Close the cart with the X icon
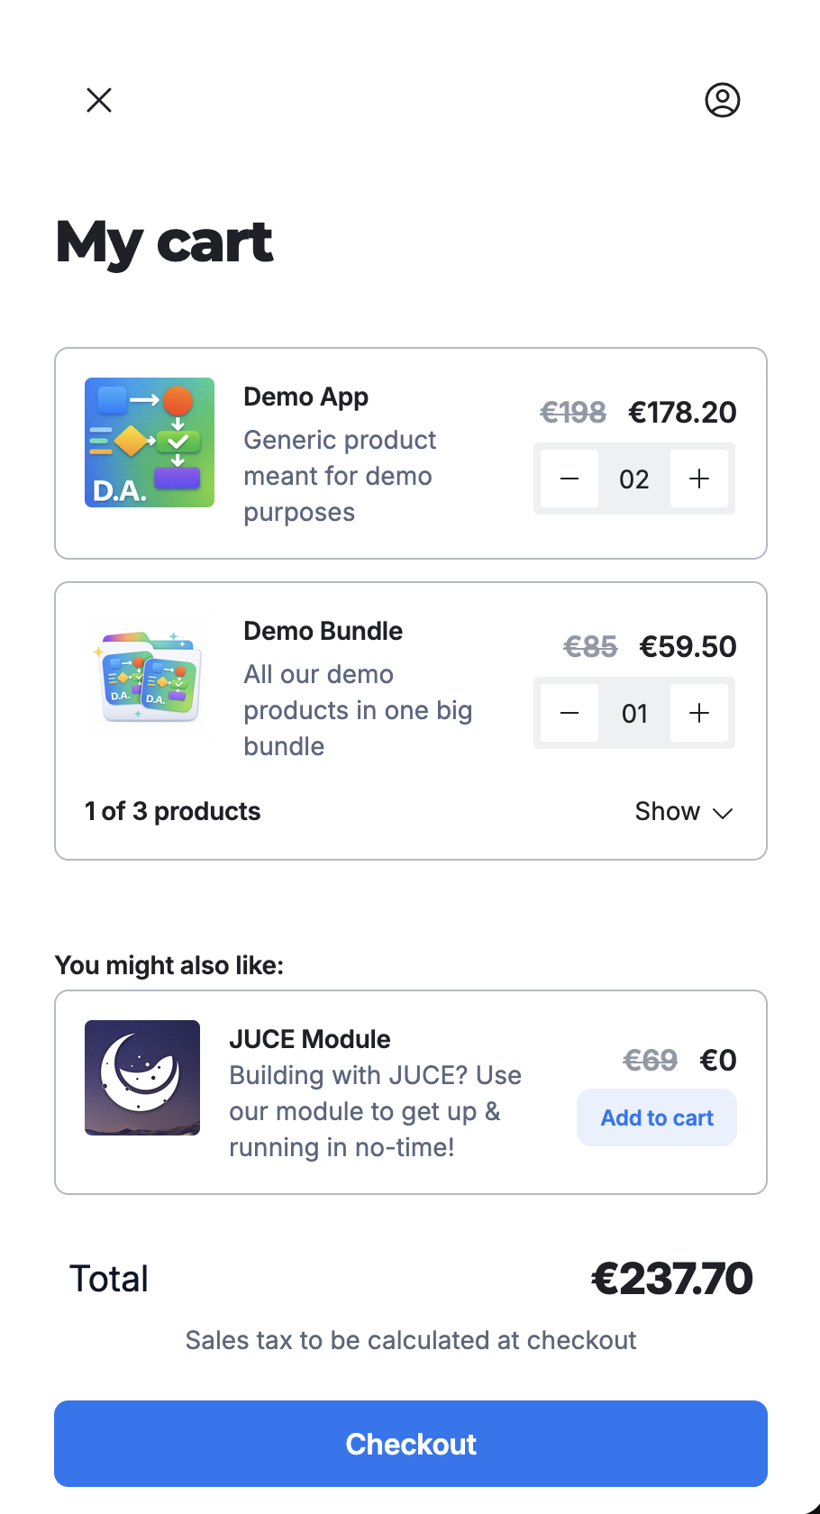The height and width of the screenshot is (1514, 820). (x=99, y=100)
